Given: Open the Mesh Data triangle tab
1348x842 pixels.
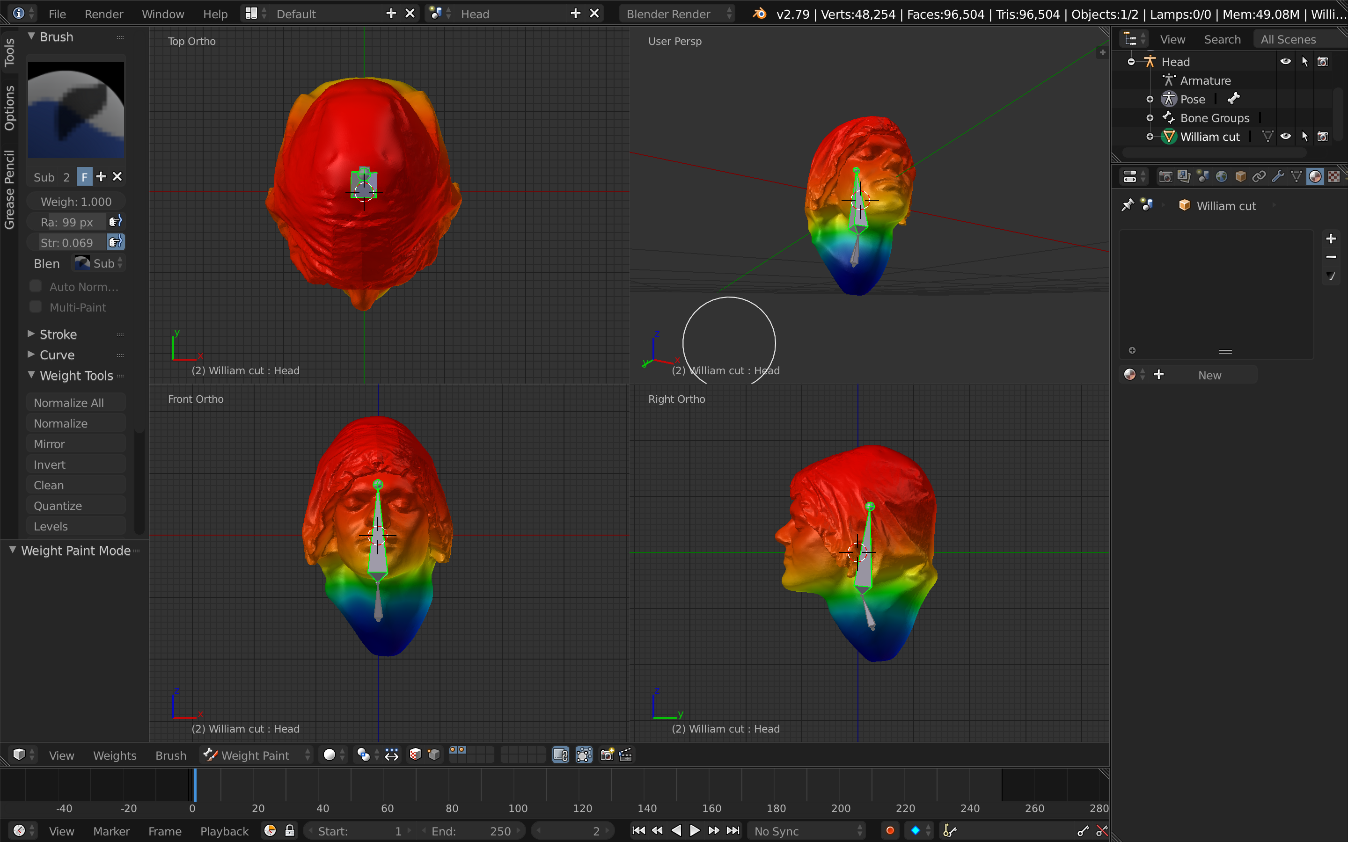Looking at the screenshot, I should [1296, 176].
